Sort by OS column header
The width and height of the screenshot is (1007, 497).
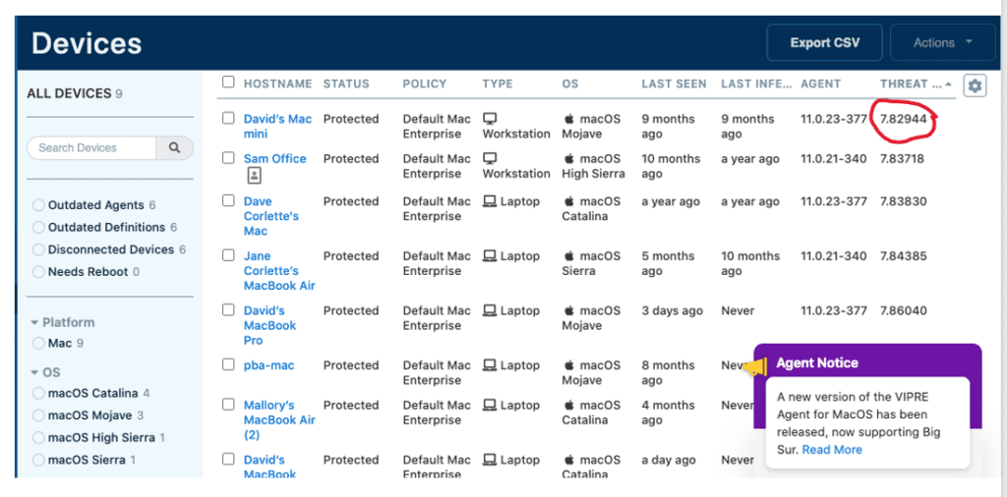pos(570,83)
